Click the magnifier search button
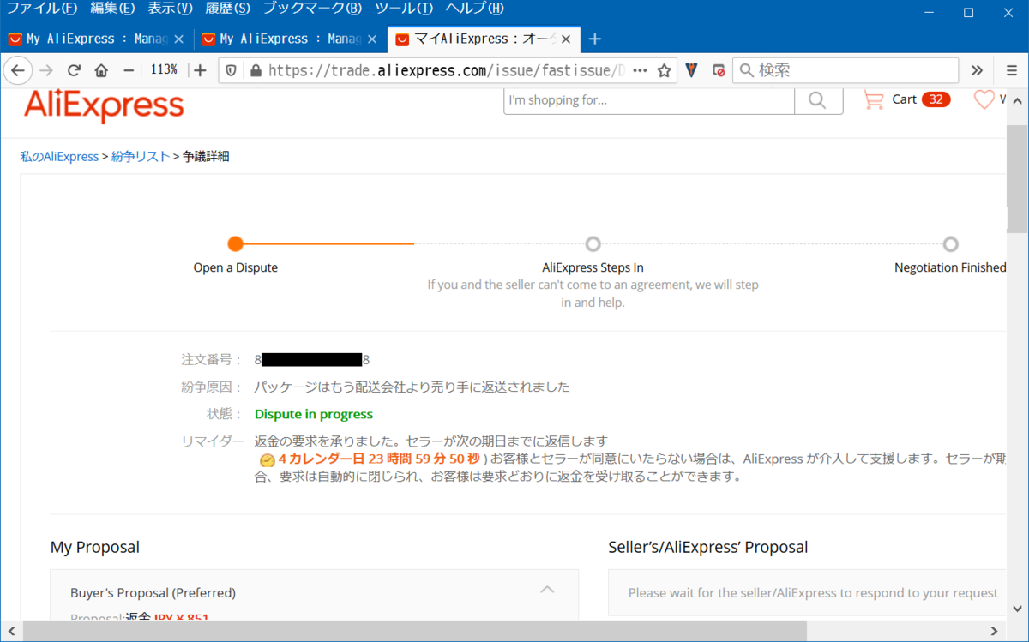Viewport: 1029px width, 642px height. click(x=817, y=100)
